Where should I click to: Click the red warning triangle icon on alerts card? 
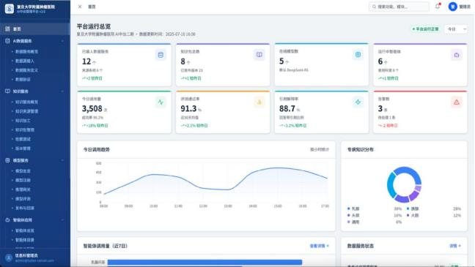[x=457, y=102]
